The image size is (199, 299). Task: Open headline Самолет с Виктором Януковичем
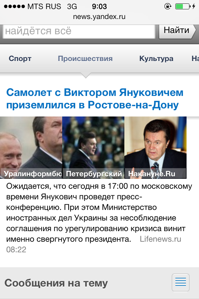tap(95, 99)
